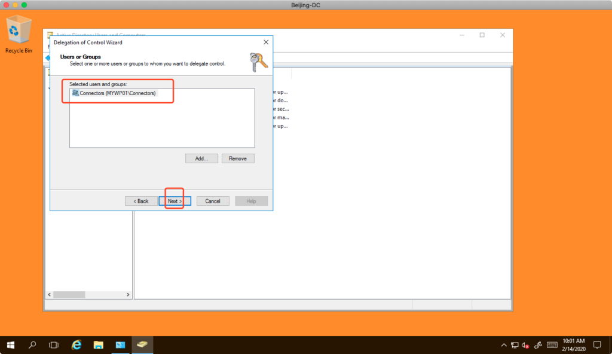Open Task View on the taskbar
This screenshot has width=612, height=354.
[54, 345]
